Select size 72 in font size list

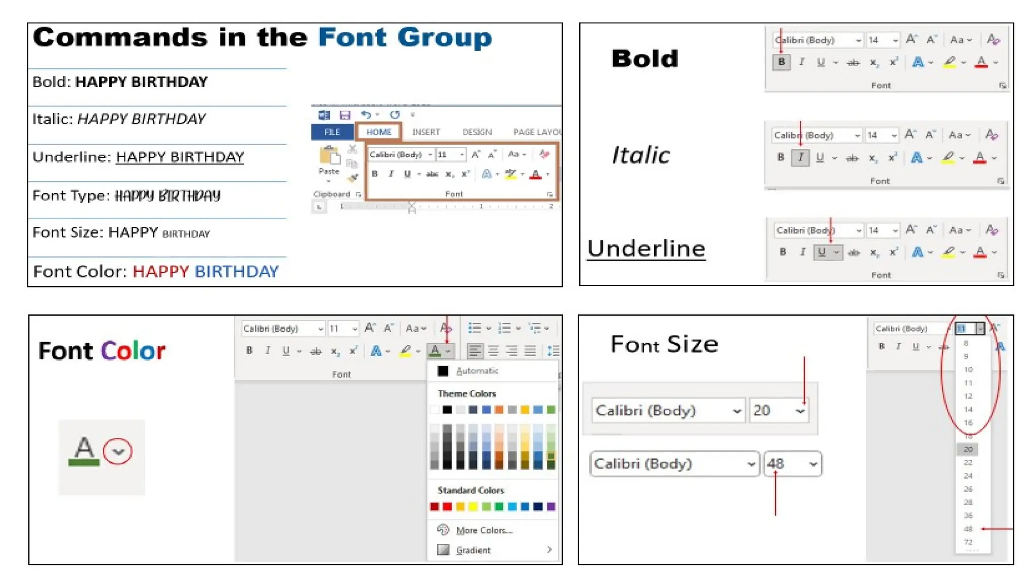coord(968,542)
